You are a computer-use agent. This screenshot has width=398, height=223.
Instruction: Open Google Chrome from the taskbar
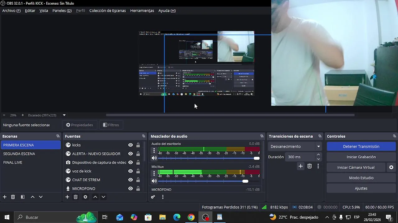(x=191, y=217)
